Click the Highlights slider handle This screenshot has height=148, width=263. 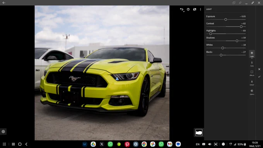click(x=211, y=34)
